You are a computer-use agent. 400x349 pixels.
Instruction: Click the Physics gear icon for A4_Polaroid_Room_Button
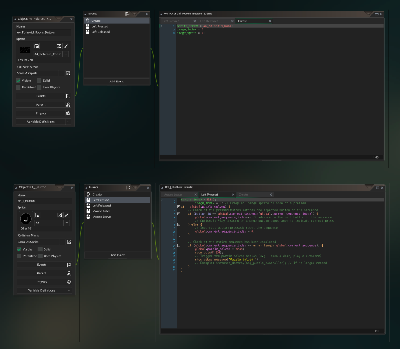coord(68,113)
